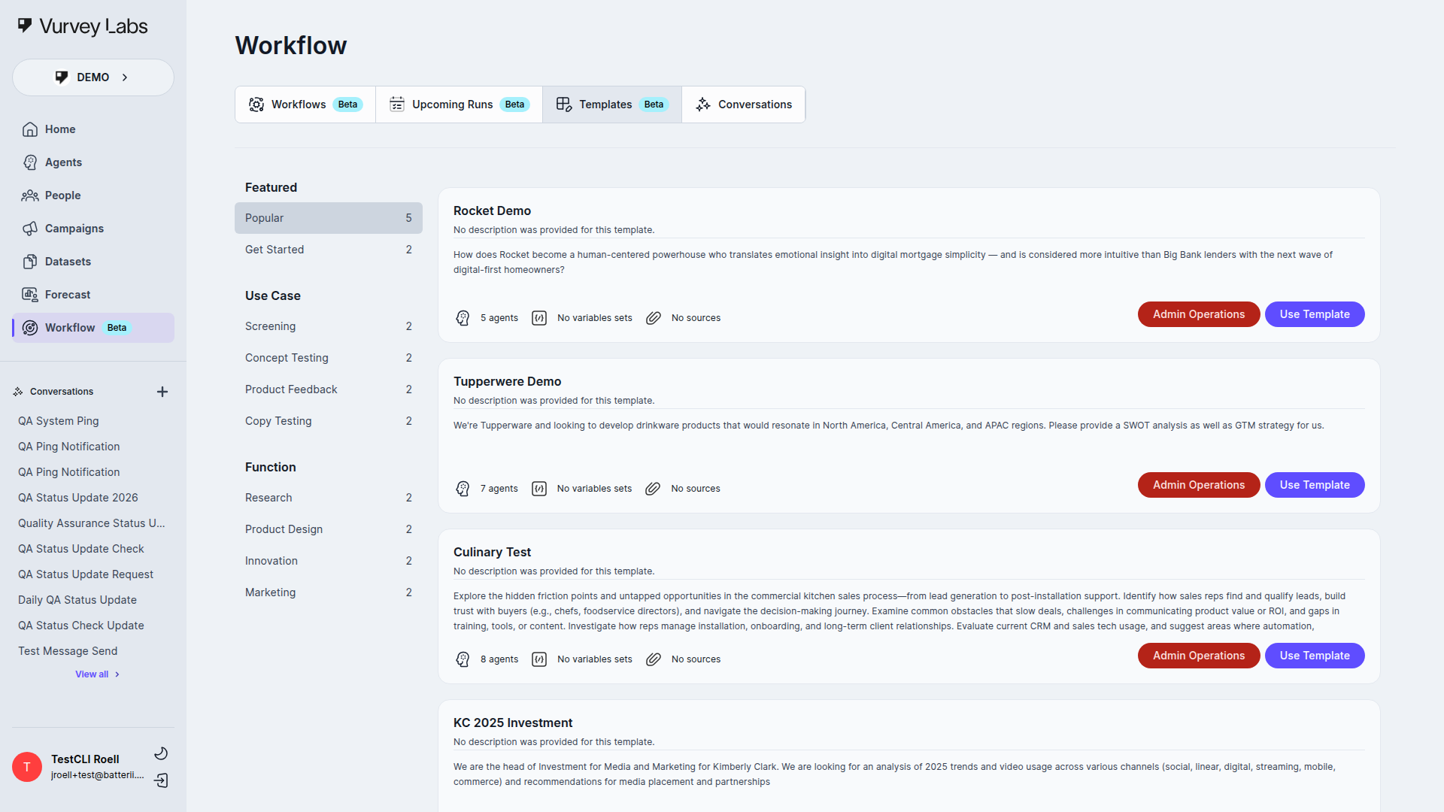
Task: Click the refresh history icon near TestCLI Roell
Action: pyautogui.click(x=161, y=753)
